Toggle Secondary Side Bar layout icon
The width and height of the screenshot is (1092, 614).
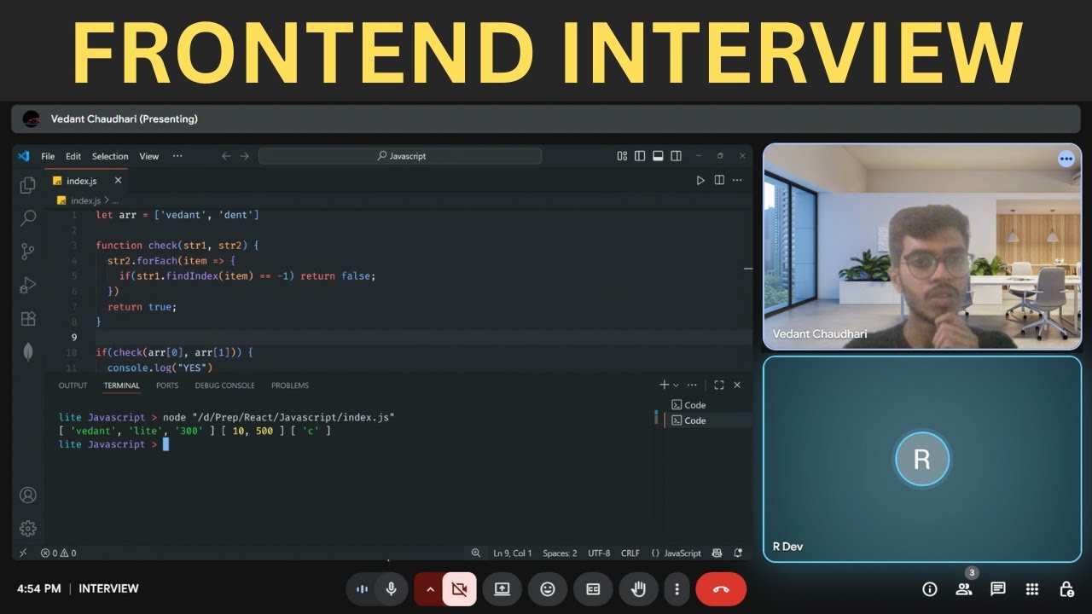click(x=676, y=156)
